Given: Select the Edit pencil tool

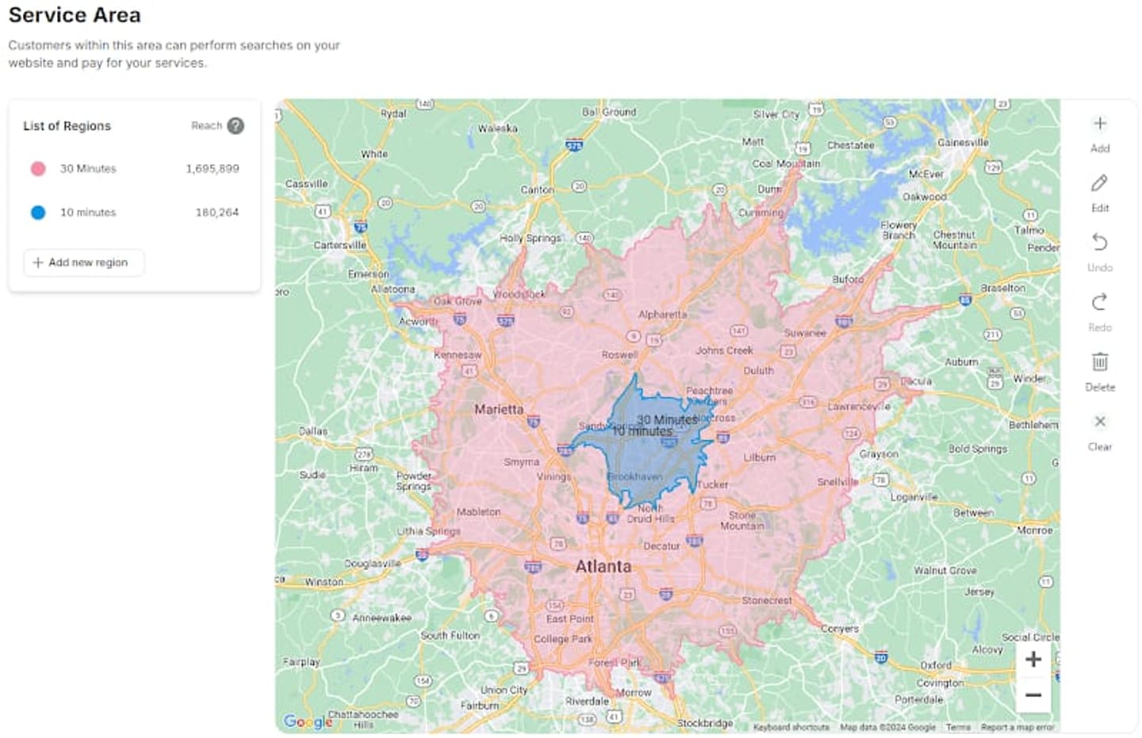Looking at the screenshot, I should click(x=1099, y=183).
